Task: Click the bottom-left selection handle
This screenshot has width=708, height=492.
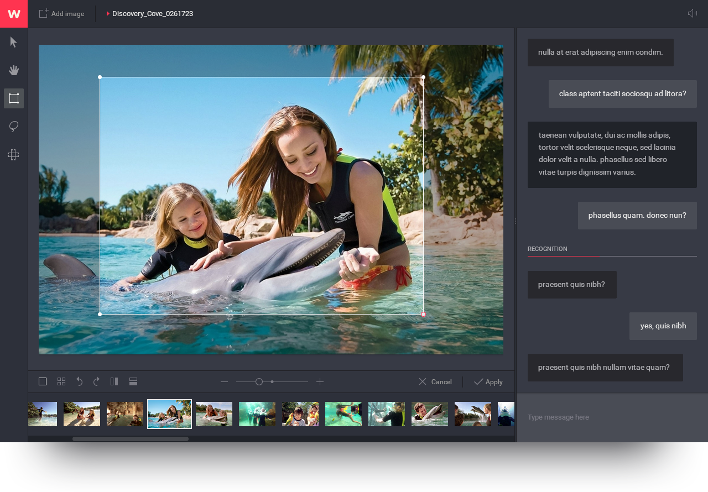Action: pos(100,314)
